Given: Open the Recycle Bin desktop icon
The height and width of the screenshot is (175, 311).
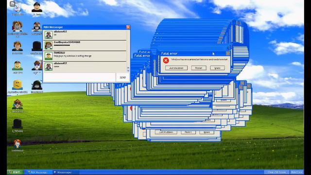Looking at the screenshot, I should [17, 8].
